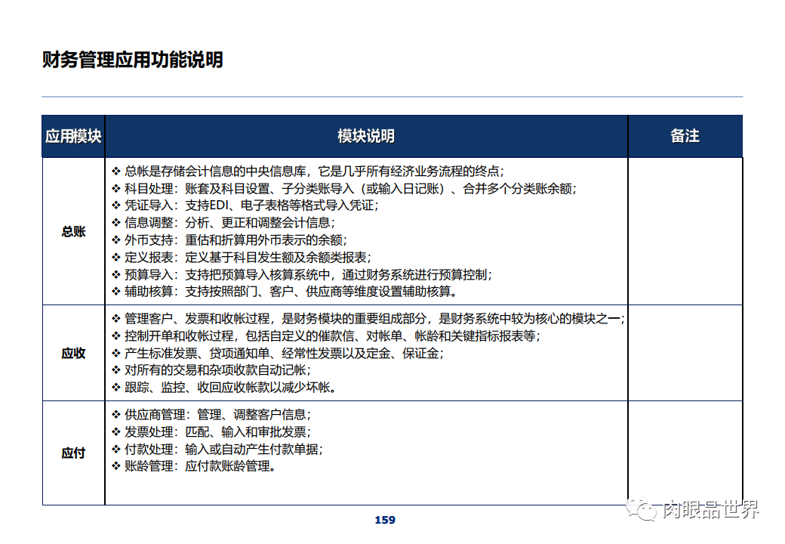Click the 付款处理 bullet line
785x544 pixels.
(x=217, y=450)
